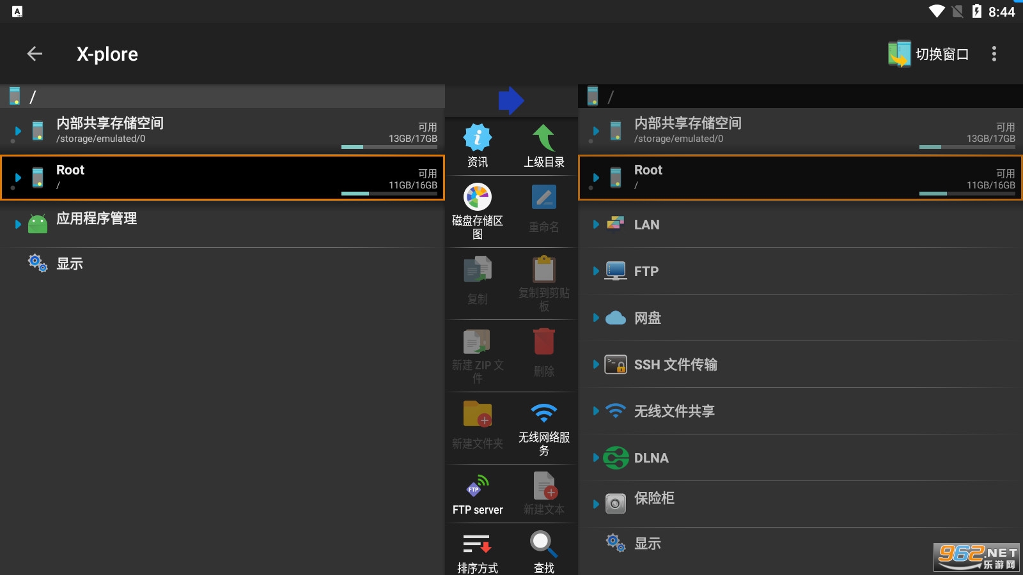Viewport: 1023px width, 575px height.
Task: Expand right pane 内部共享存储空间 arrow
Action: (596, 131)
